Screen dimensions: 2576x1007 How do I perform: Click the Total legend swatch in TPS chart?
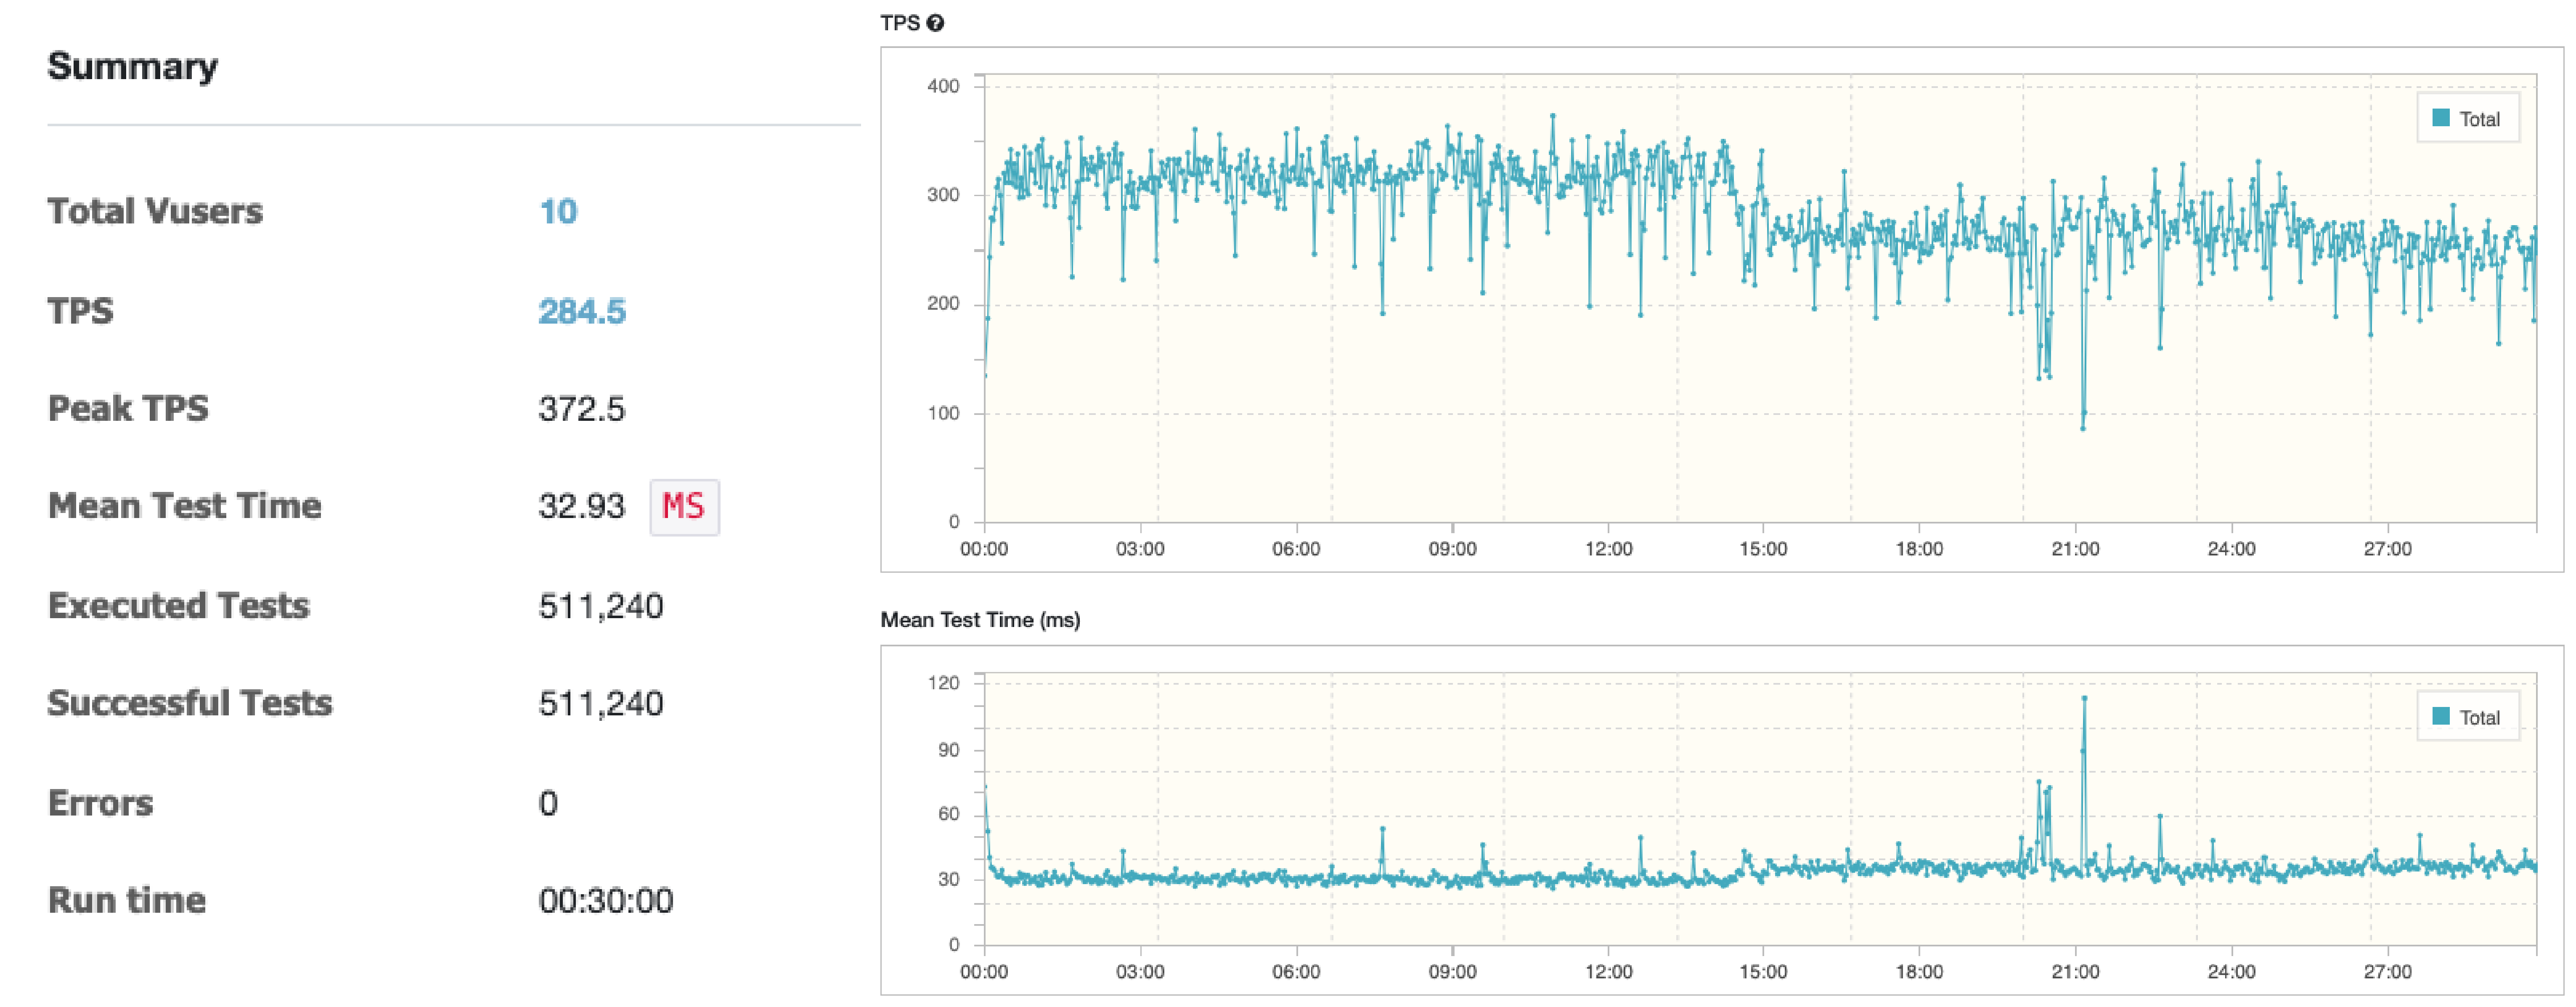click(2441, 118)
